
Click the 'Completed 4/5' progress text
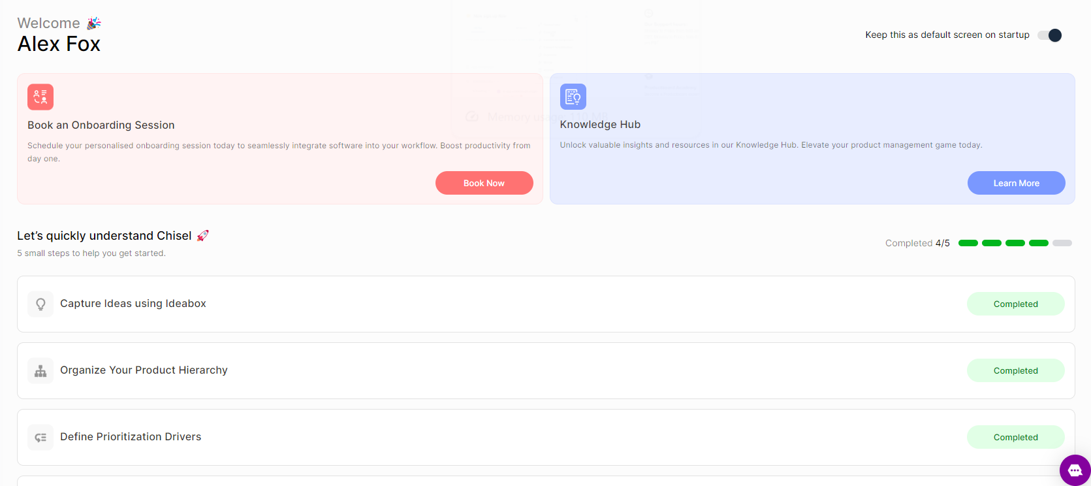[x=917, y=243]
